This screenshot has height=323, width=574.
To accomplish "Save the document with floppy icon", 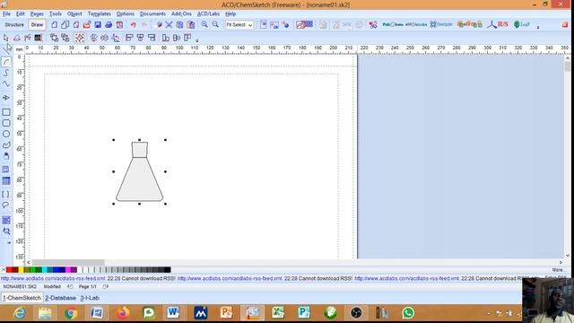I will pyautogui.click(x=98, y=25).
